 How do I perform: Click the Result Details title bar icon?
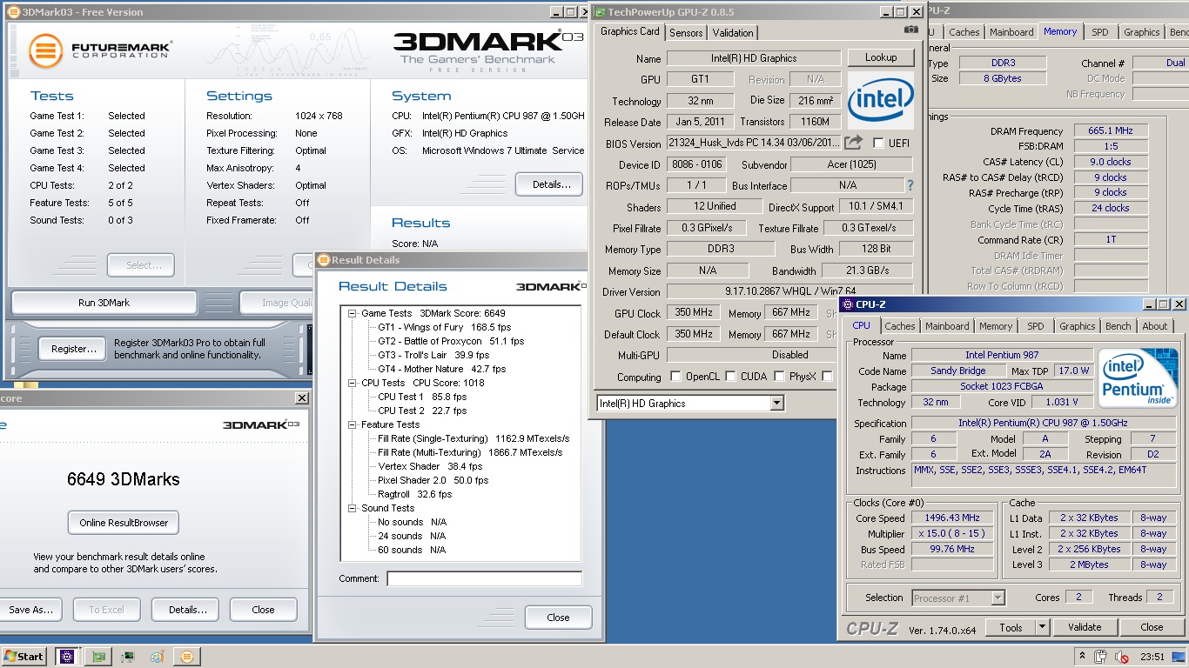pos(324,259)
